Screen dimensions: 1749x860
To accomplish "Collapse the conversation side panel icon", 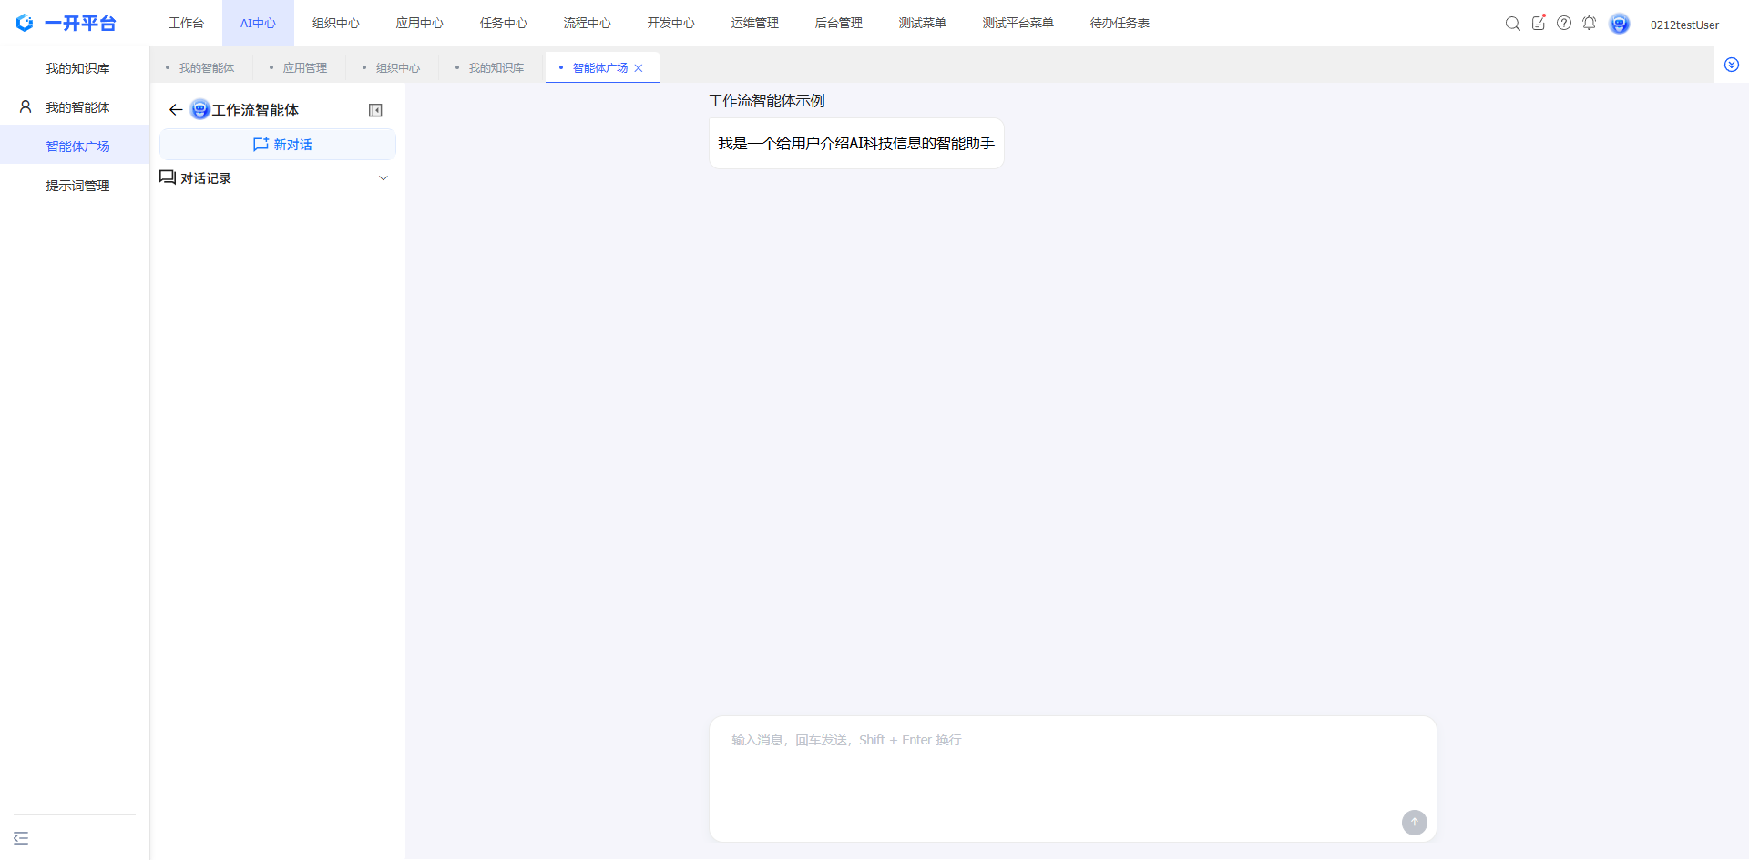I will pyautogui.click(x=375, y=110).
